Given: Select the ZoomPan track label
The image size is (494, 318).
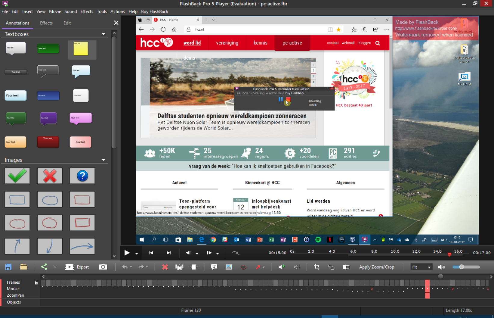Looking at the screenshot, I should pos(15,295).
